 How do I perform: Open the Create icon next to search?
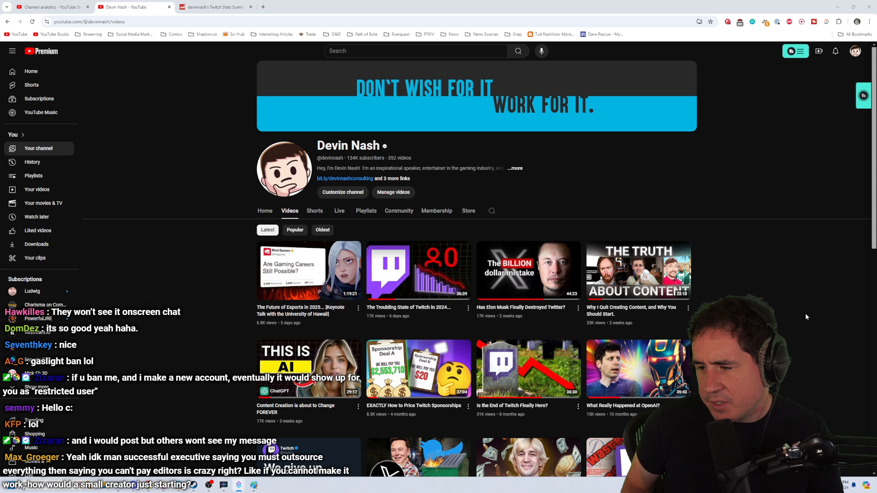click(818, 51)
